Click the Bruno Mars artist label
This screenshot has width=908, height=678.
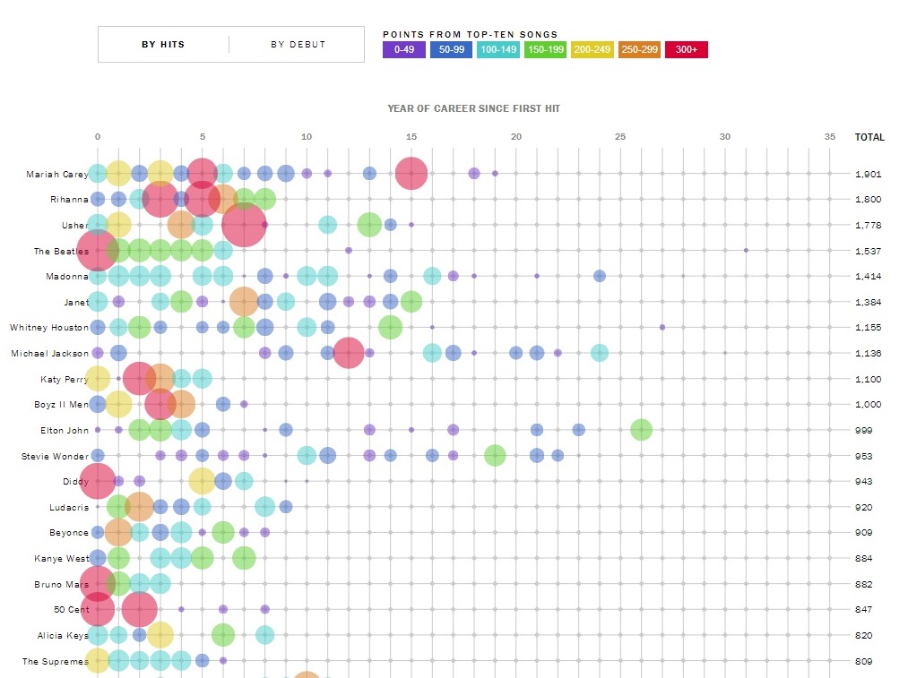pyautogui.click(x=61, y=584)
